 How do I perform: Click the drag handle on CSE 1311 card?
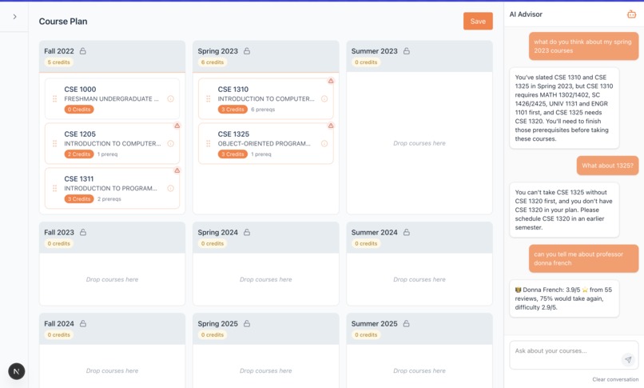(x=54, y=188)
